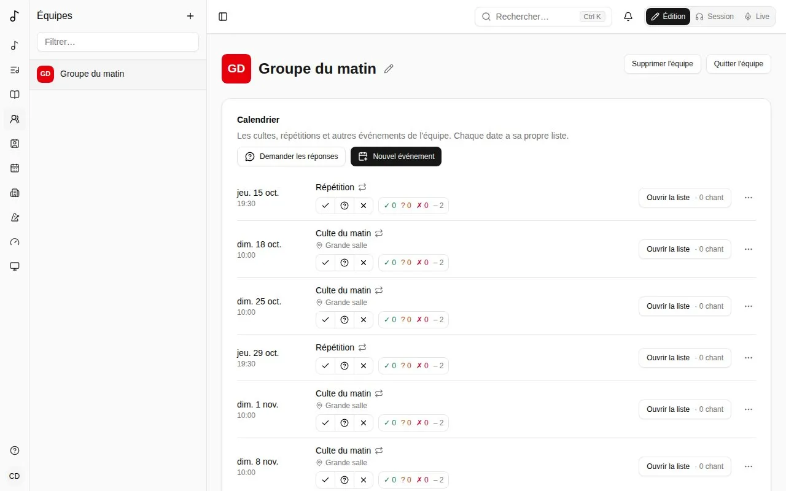Click the notifications bell icon
The height and width of the screenshot is (491, 786).
click(x=628, y=17)
